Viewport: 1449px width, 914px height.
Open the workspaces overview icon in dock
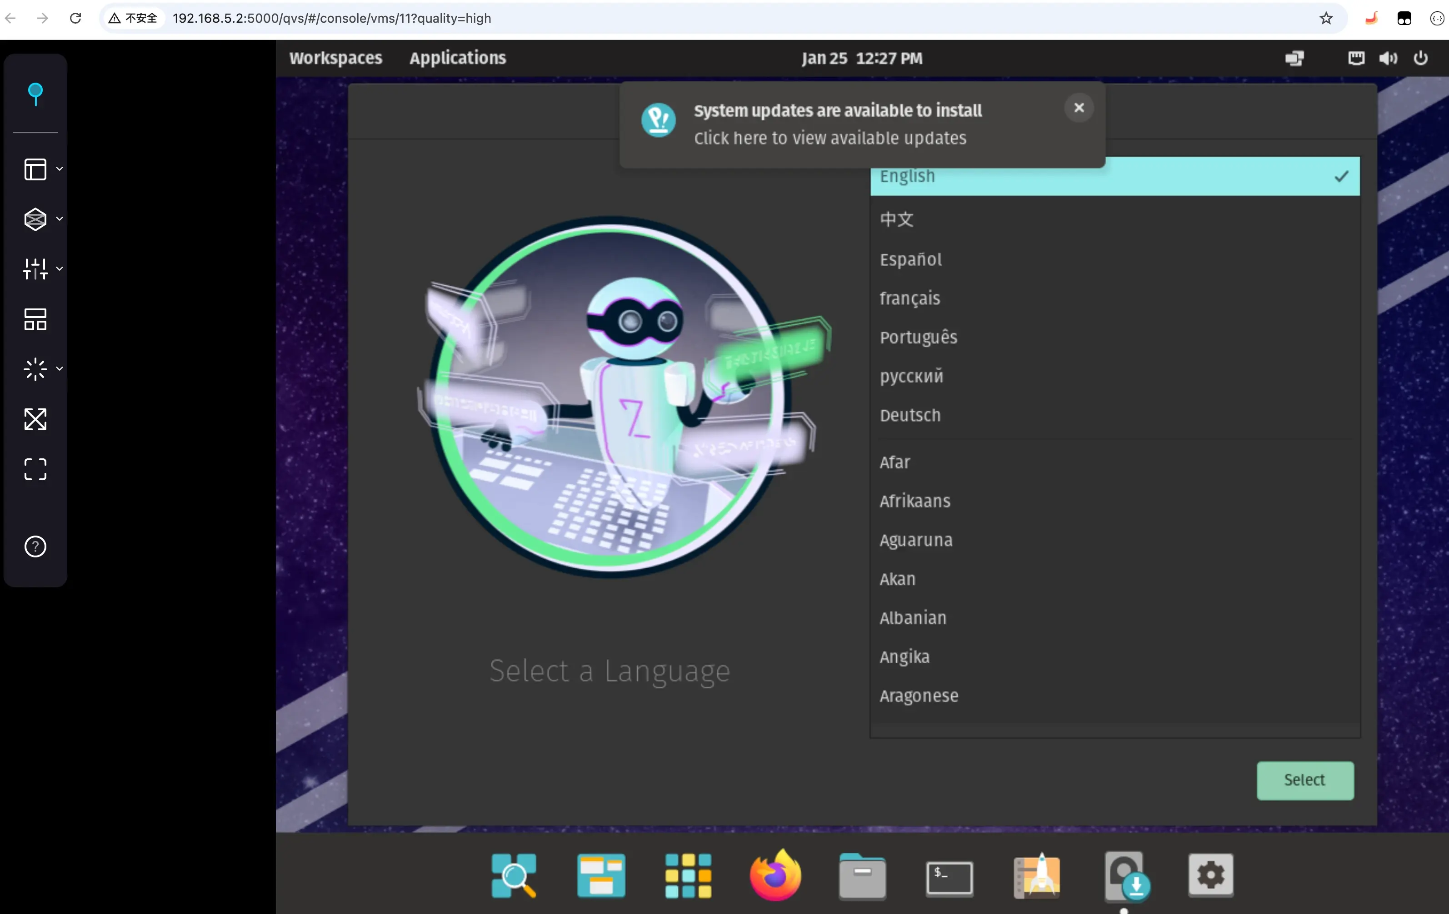coord(600,875)
